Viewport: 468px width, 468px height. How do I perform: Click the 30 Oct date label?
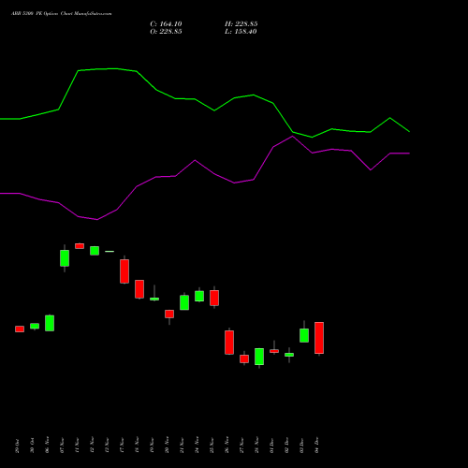[32, 446]
